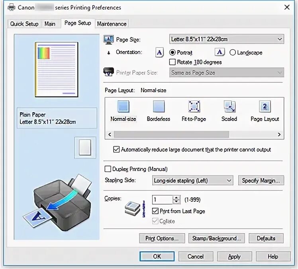The image size is (298, 269).
Task: Select the Page Setup tab
Action: 78,23
